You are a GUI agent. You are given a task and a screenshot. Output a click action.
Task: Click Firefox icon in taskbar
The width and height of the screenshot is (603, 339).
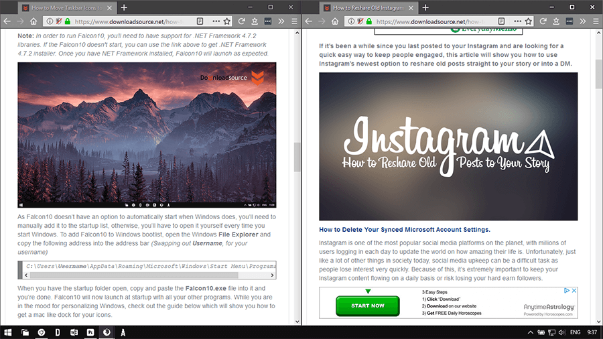(107, 332)
